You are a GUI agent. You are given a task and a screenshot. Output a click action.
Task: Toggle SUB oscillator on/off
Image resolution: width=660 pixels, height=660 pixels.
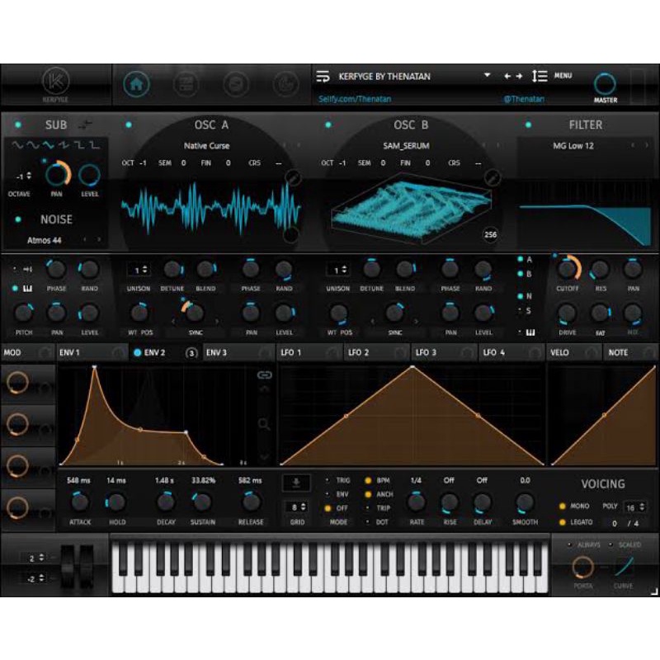18,125
